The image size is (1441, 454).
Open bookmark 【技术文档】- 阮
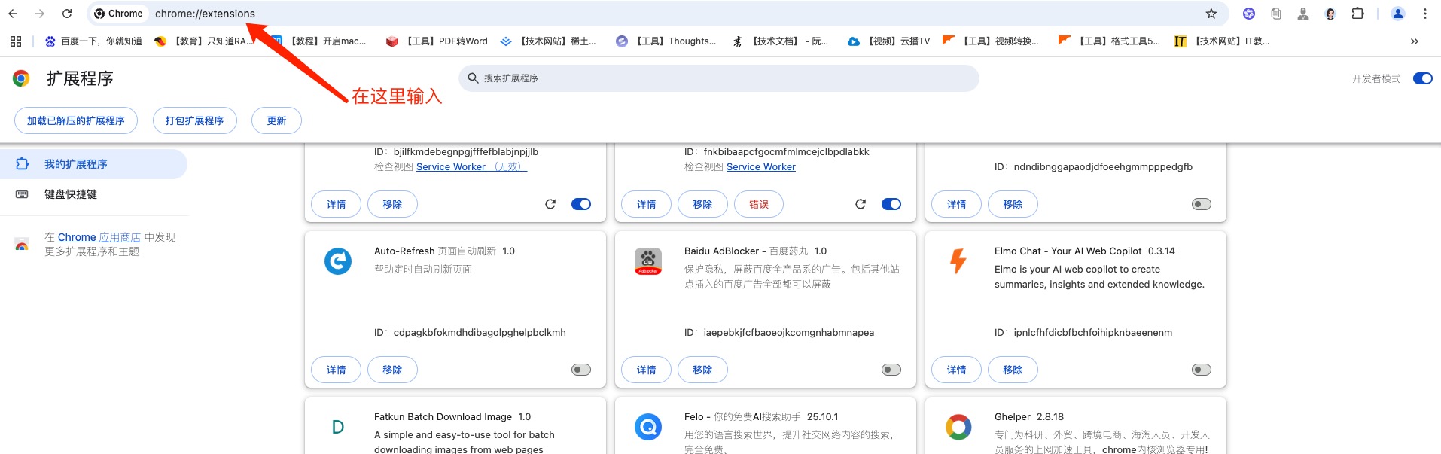[780, 41]
